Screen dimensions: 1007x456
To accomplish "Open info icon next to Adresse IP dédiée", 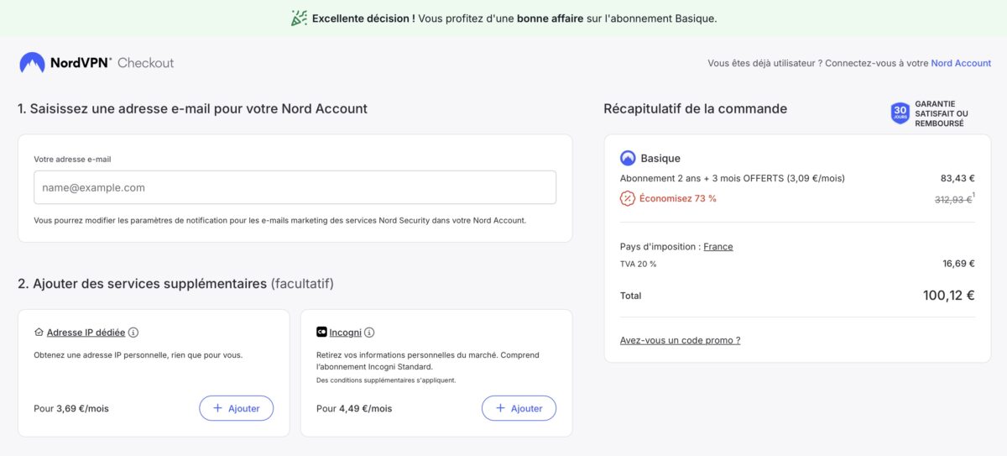I will (x=133, y=333).
